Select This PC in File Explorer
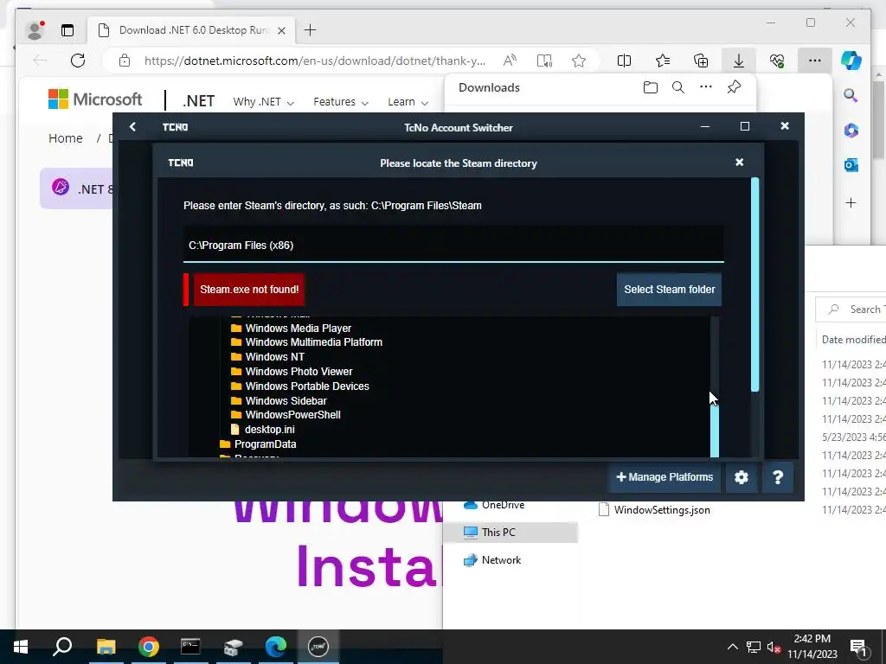The height and width of the screenshot is (664, 886). click(x=510, y=532)
